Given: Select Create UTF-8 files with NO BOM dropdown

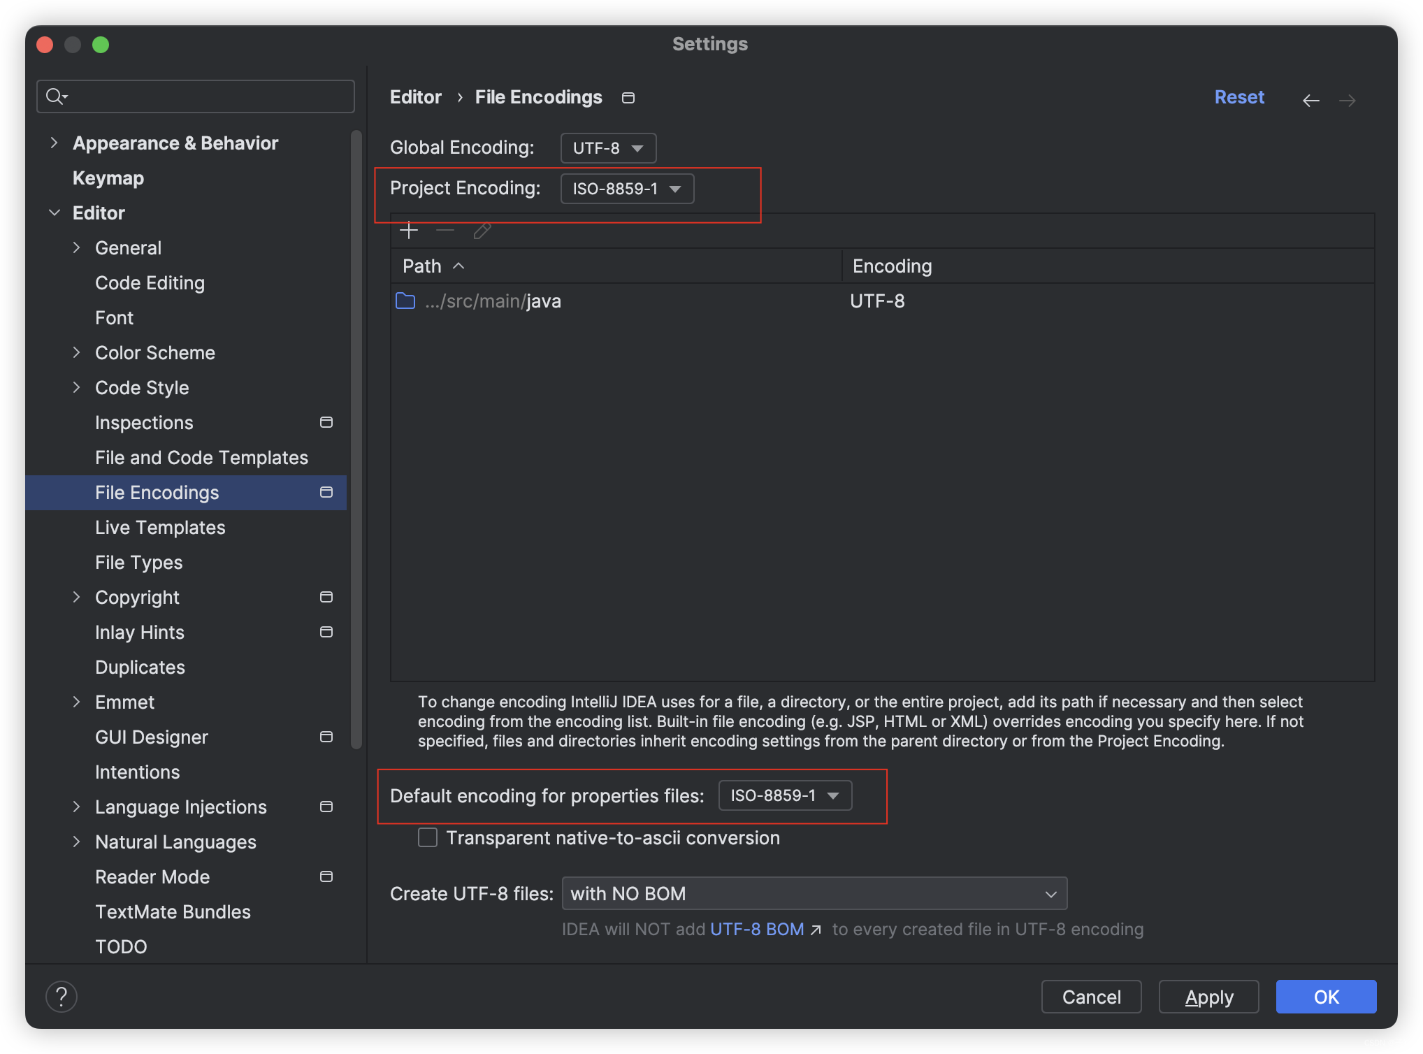Looking at the screenshot, I should 814,893.
